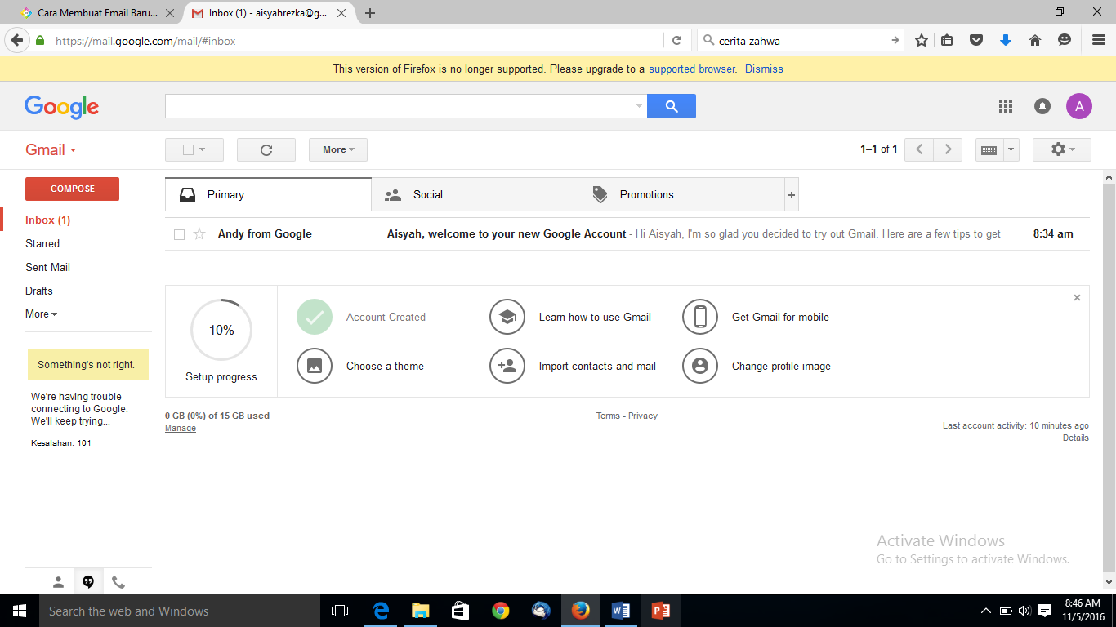Click the blue Gmail search button
The width and height of the screenshot is (1116, 627).
(x=672, y=106)
